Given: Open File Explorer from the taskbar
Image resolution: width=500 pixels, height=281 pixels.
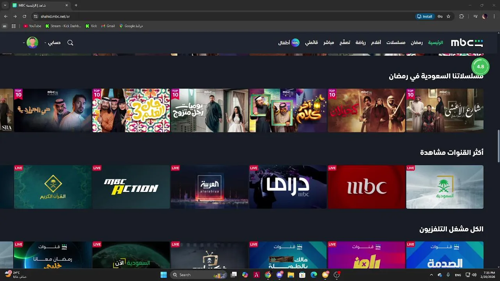Looking at the screenshot, I should click(291, 275).
